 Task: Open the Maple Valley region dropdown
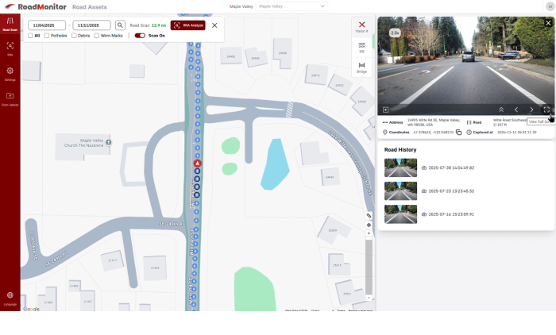[292, 6]
